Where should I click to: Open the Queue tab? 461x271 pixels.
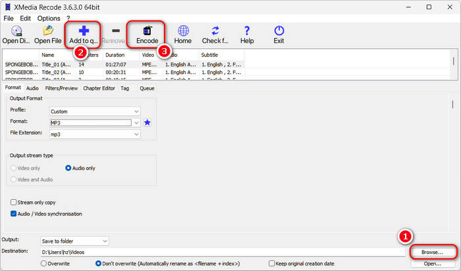pos(147,88)
